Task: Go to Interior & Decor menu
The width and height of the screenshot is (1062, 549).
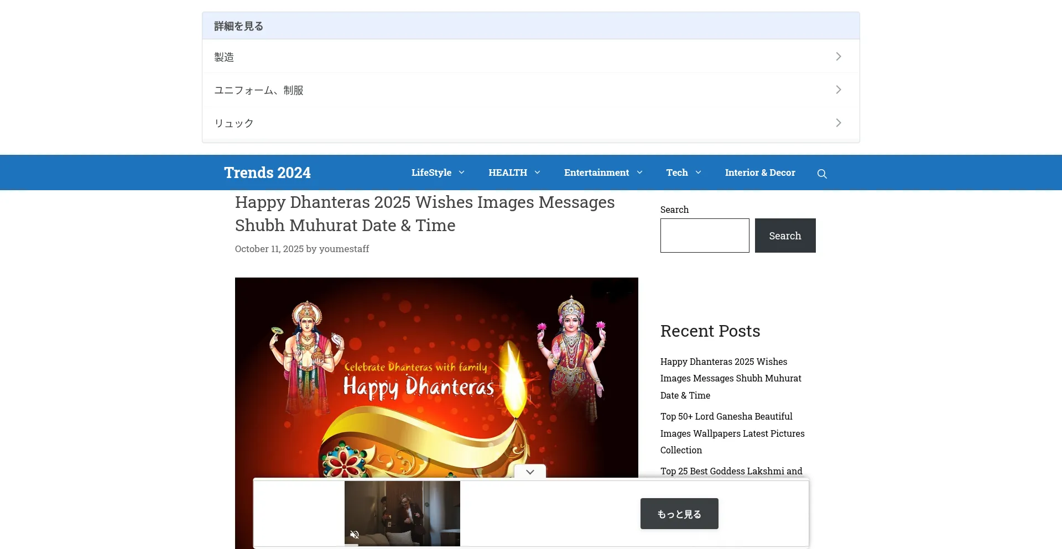Action: [760, 172]
